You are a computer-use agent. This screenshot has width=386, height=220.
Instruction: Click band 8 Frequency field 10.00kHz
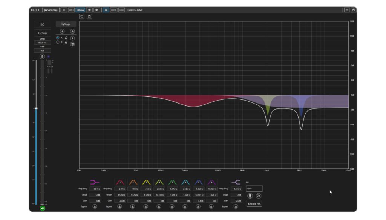[211, 189]
